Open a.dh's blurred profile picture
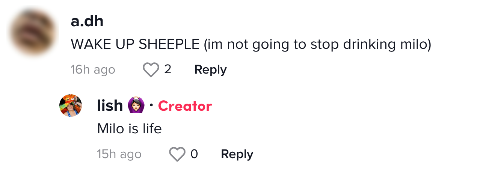483x172 pixels. click(x=33, y=33)
